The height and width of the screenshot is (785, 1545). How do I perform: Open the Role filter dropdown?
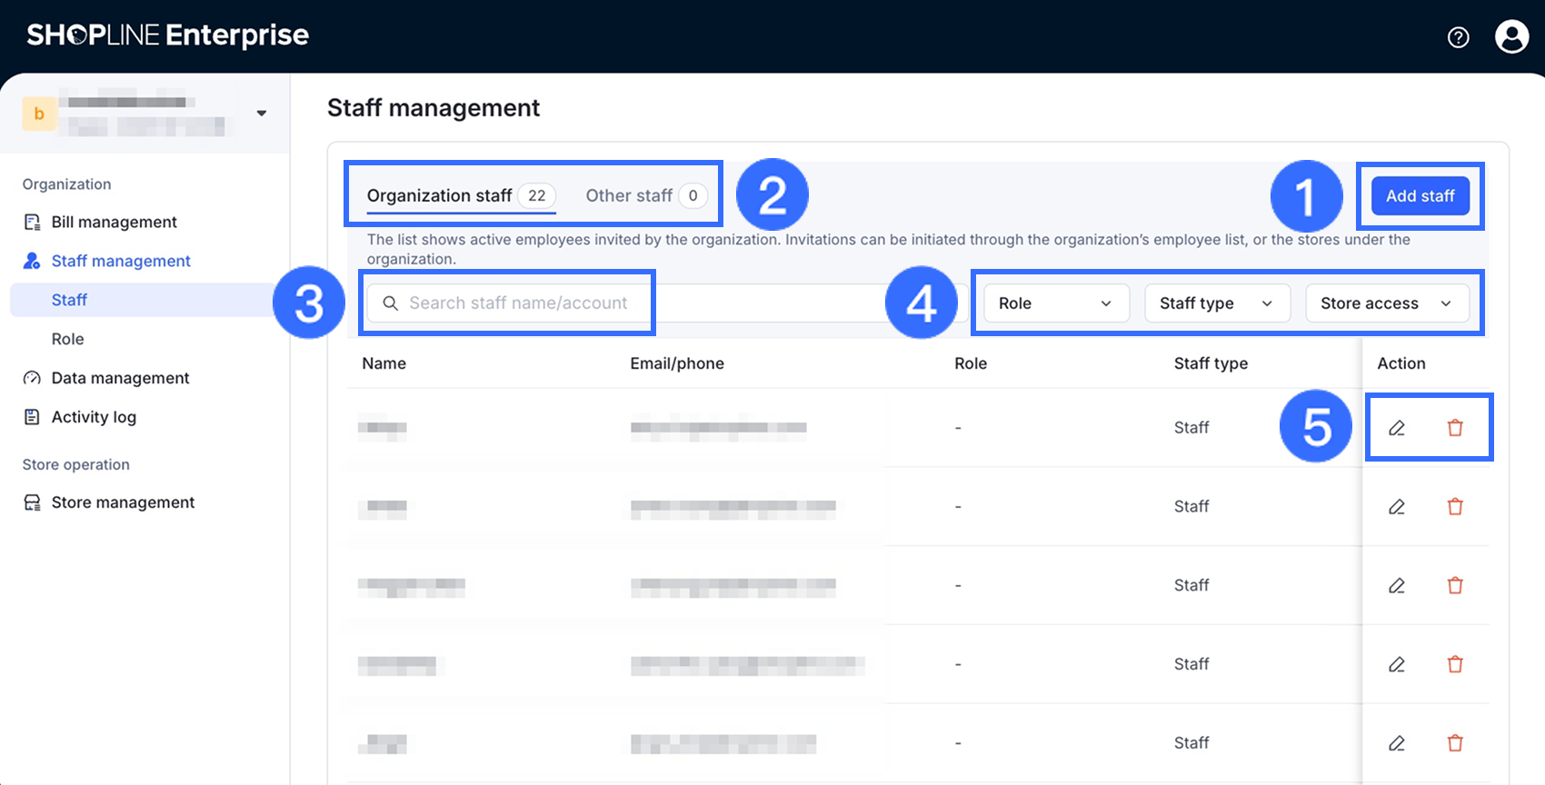pyautogui.click(x=1056, y=303)
